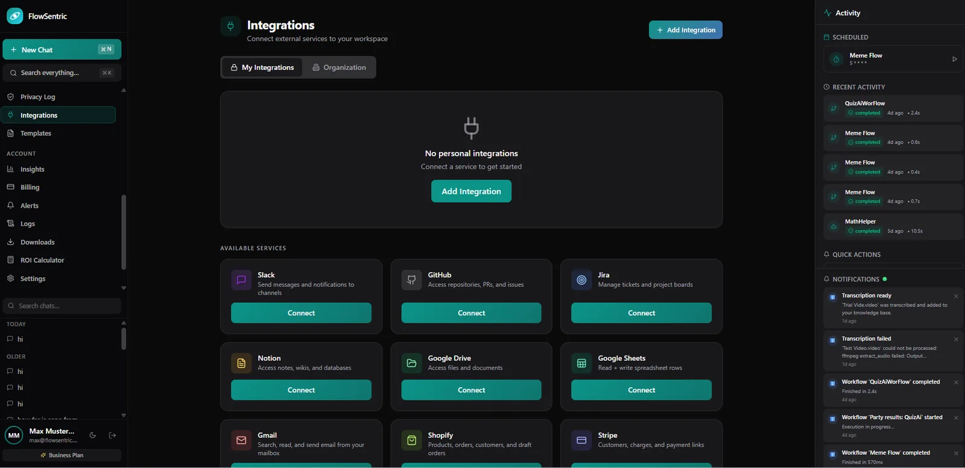Switch to My Integrations tab
This screenshot has width=965, height=468.
262,67
